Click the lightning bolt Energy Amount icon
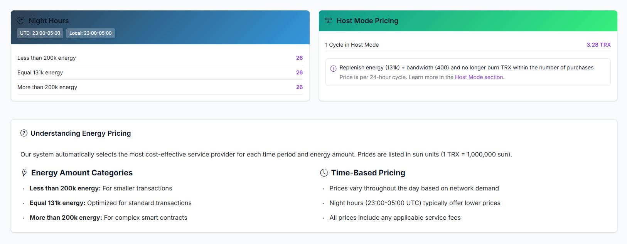Image resolution: width=627 pixels, height=244 pixels. tap(24, 173)
